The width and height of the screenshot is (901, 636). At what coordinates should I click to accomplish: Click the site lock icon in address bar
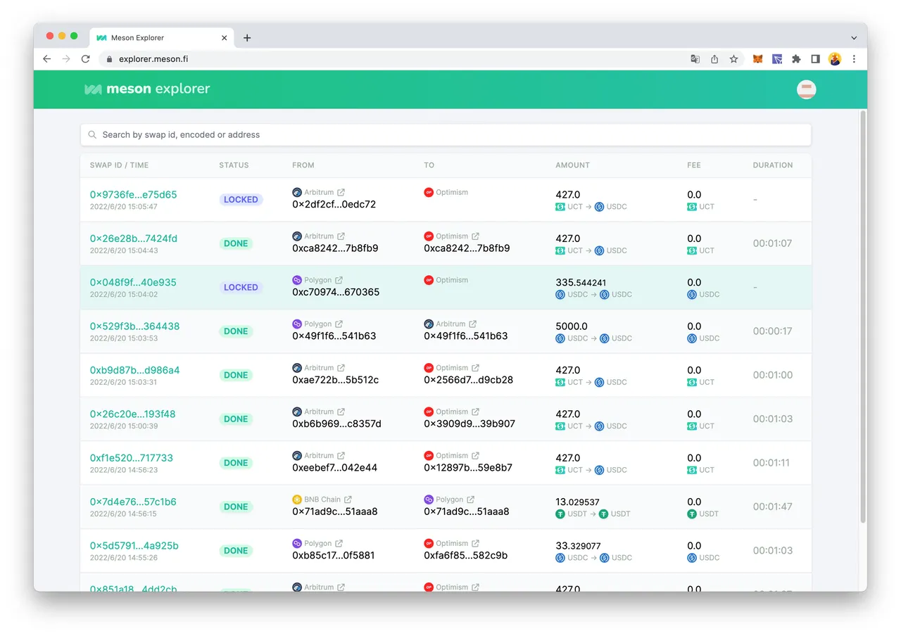108,59
